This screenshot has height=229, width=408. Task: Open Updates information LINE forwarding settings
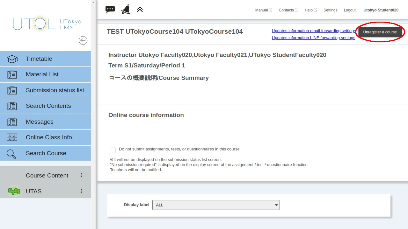tap(313, 38)
